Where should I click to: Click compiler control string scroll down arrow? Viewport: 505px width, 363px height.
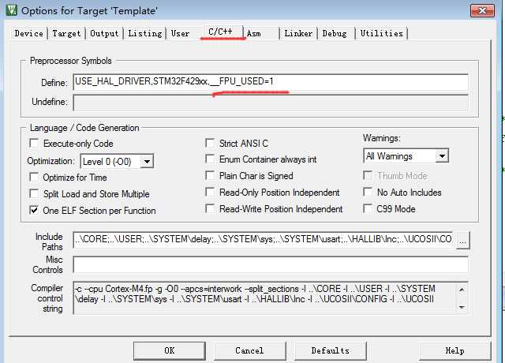point(462,307)
